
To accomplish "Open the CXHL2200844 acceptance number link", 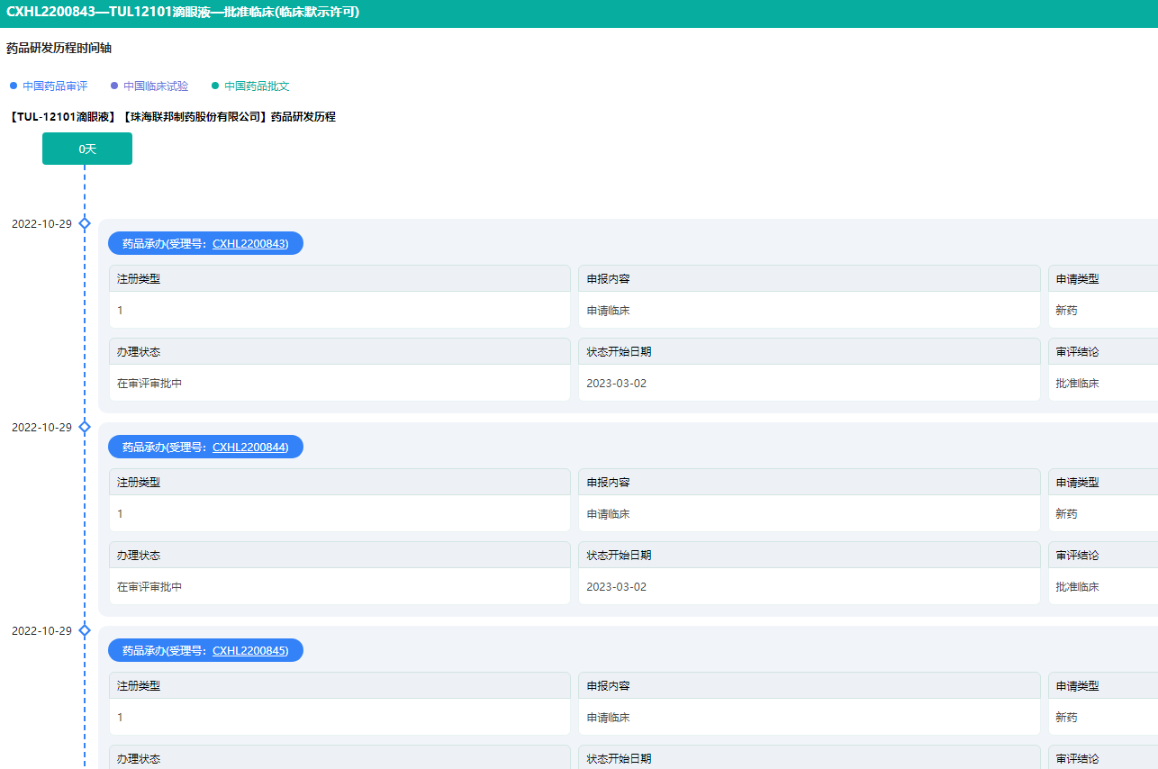I will (250, 447).
